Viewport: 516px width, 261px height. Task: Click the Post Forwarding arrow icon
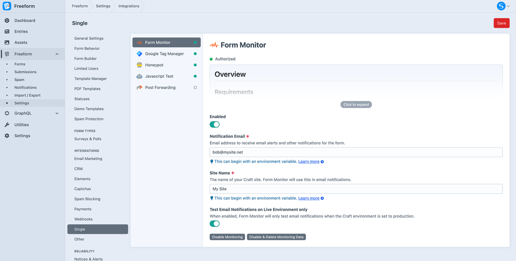pyautogui.click(x=139, y=87)
